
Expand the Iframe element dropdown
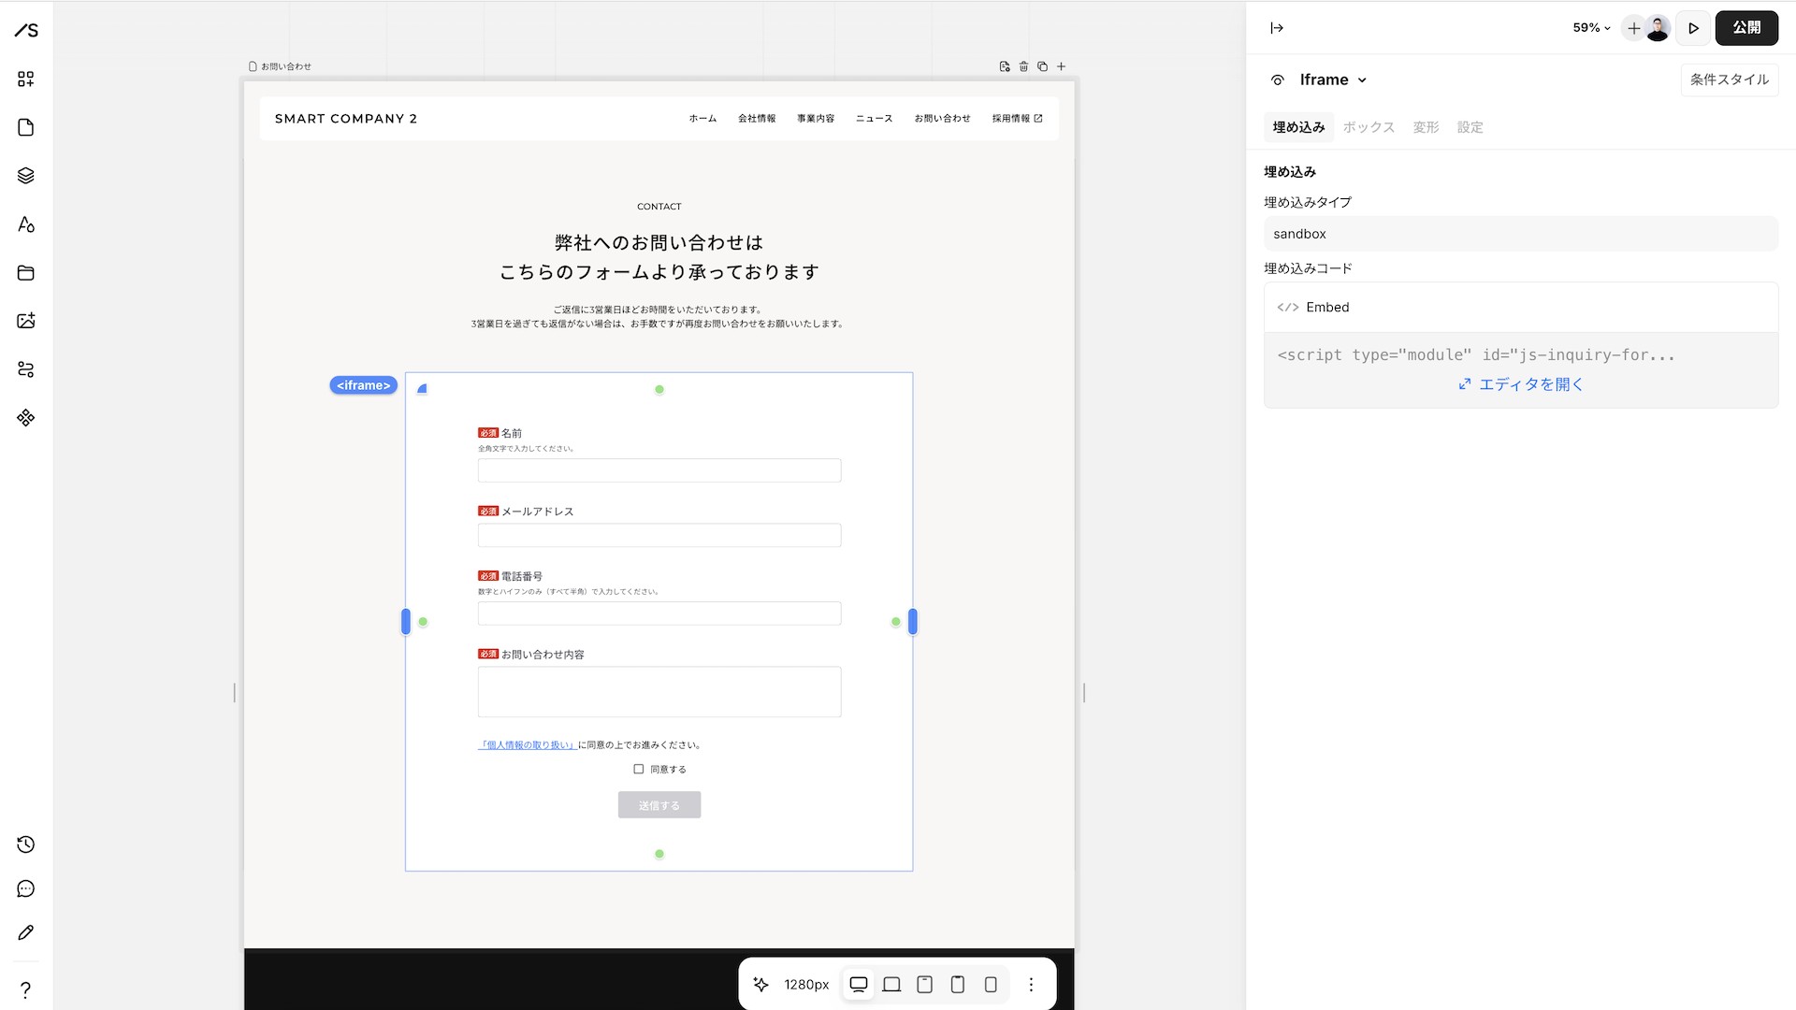point(1333,79)
